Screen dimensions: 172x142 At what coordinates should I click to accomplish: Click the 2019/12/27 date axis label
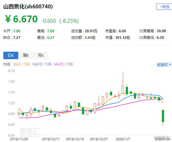pos(99,139)
